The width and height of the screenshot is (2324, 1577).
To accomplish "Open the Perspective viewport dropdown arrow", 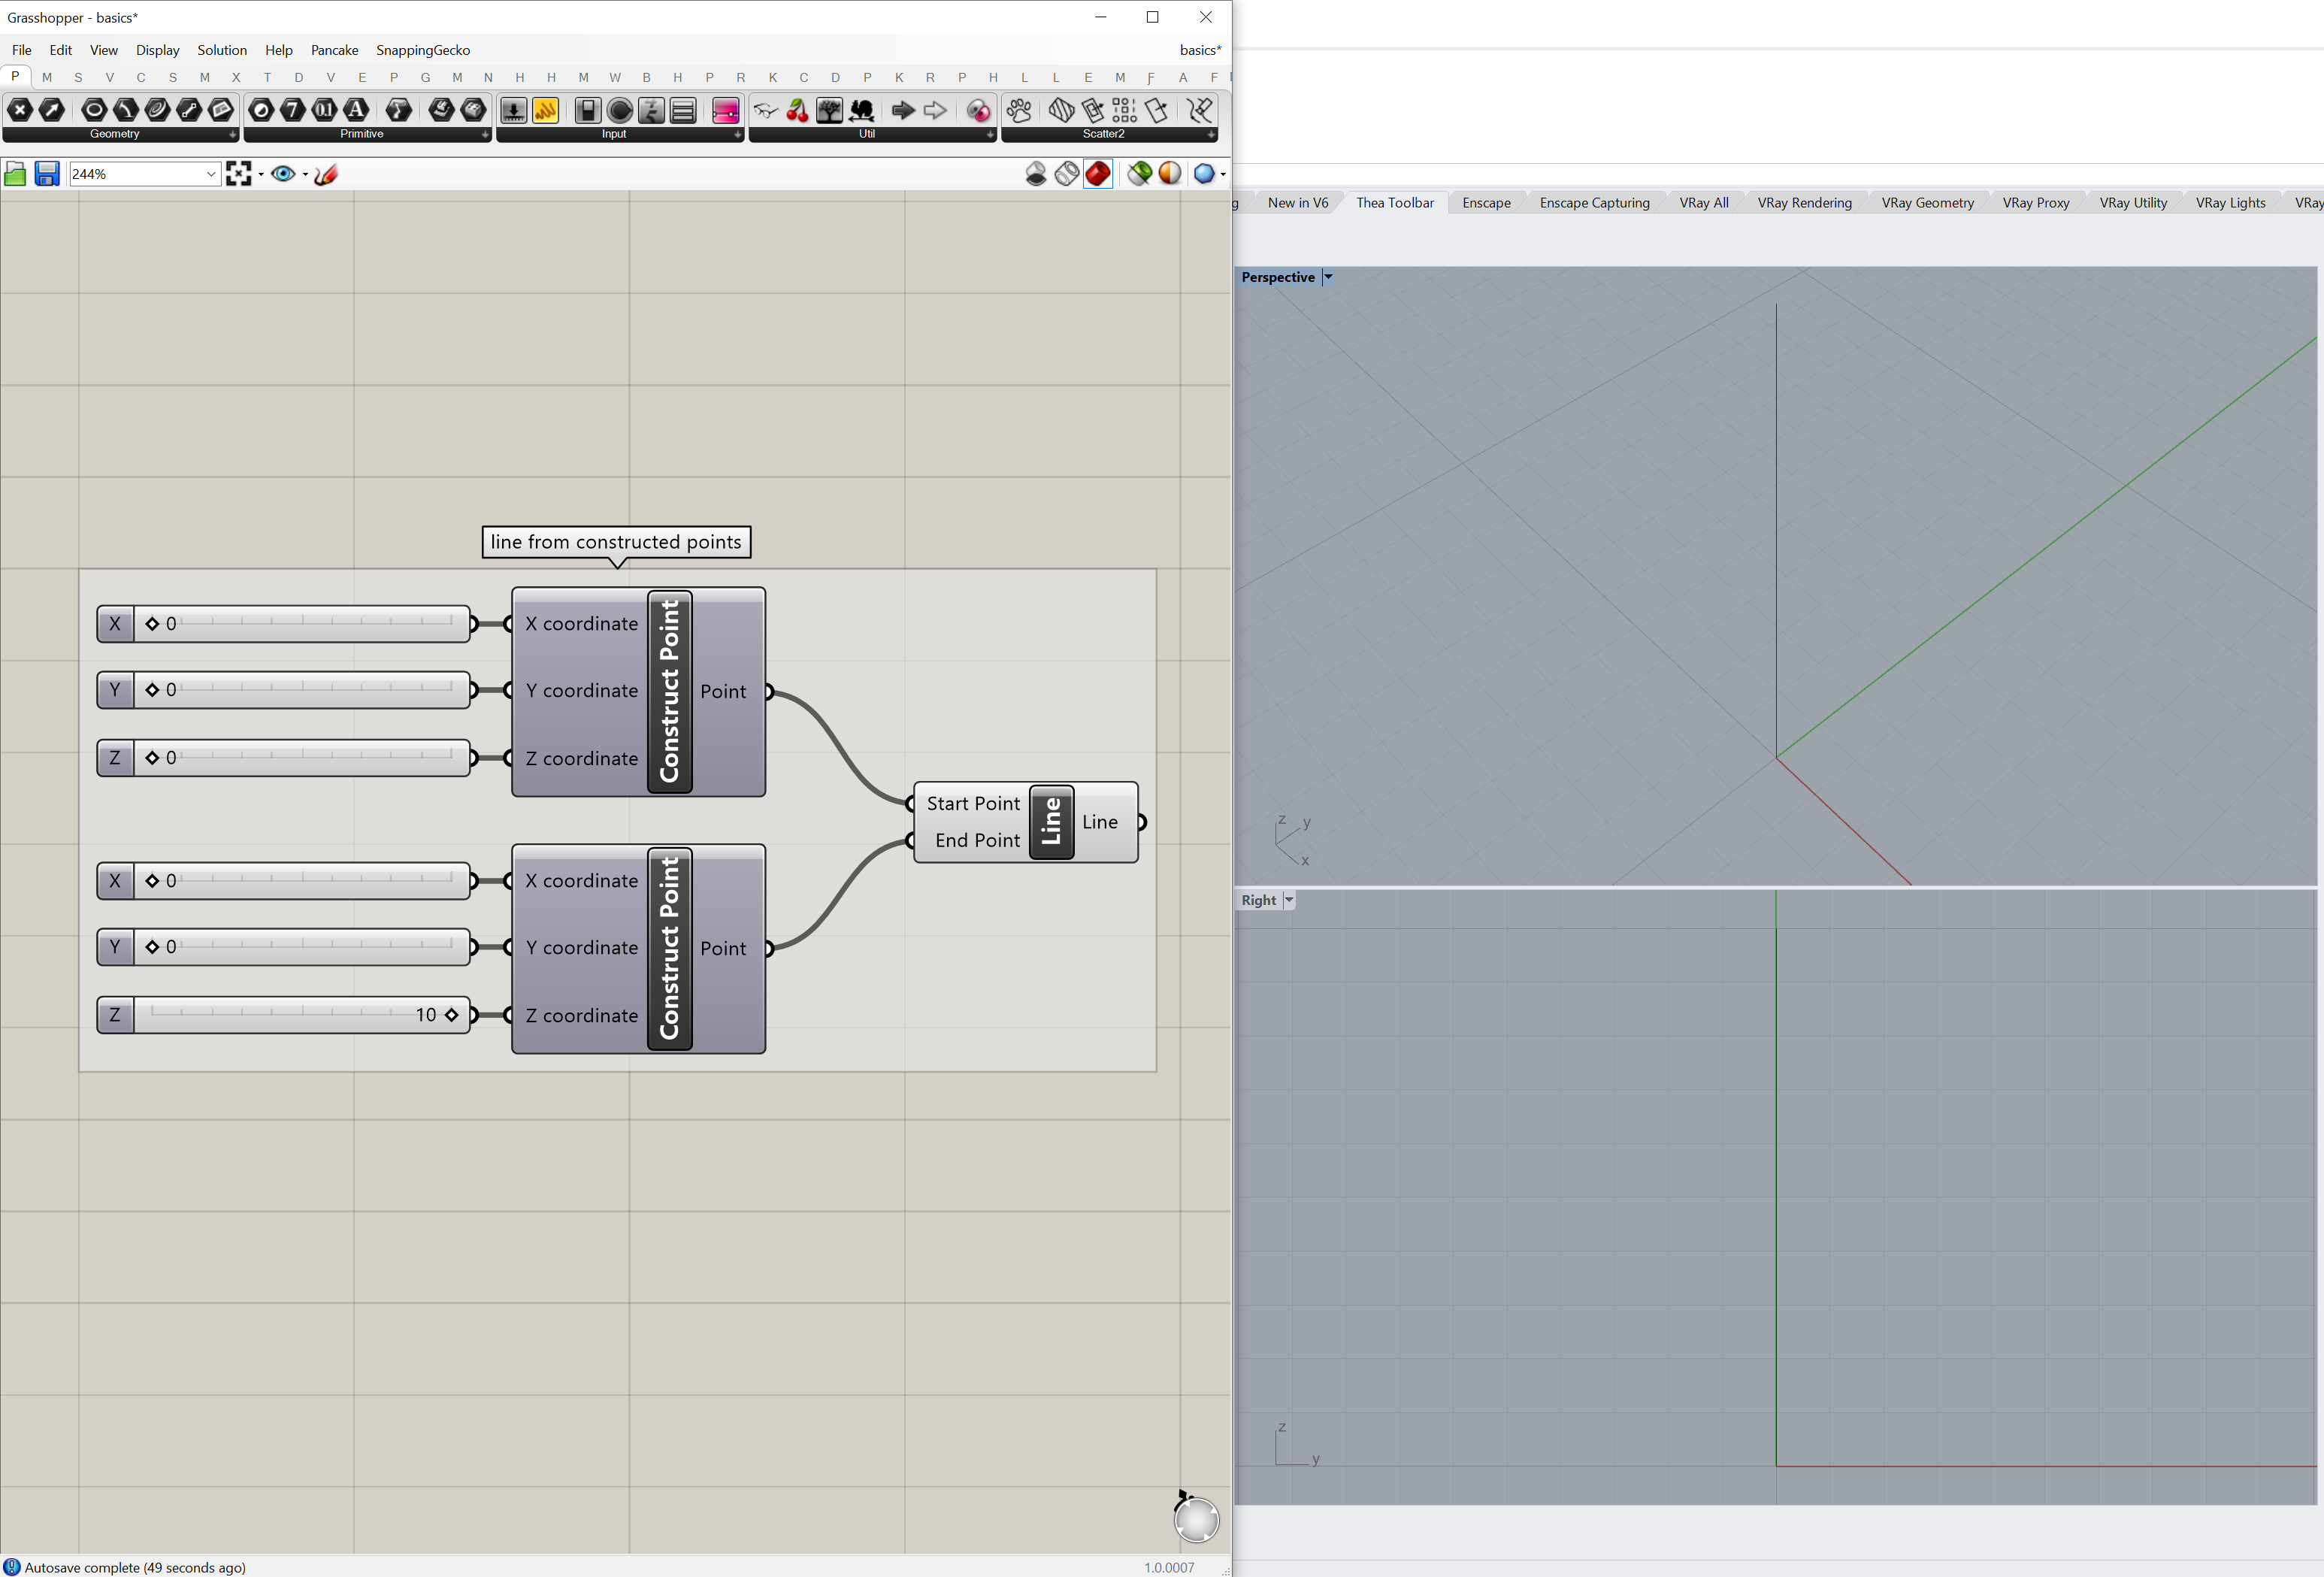I will (1328, 277).
